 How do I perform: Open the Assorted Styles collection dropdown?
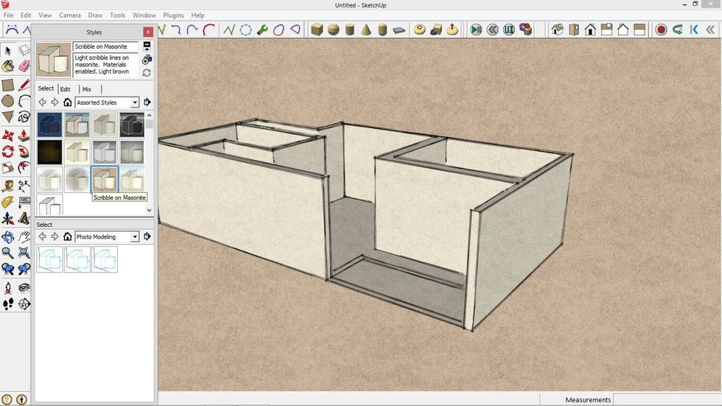click(x=135, y=102)
